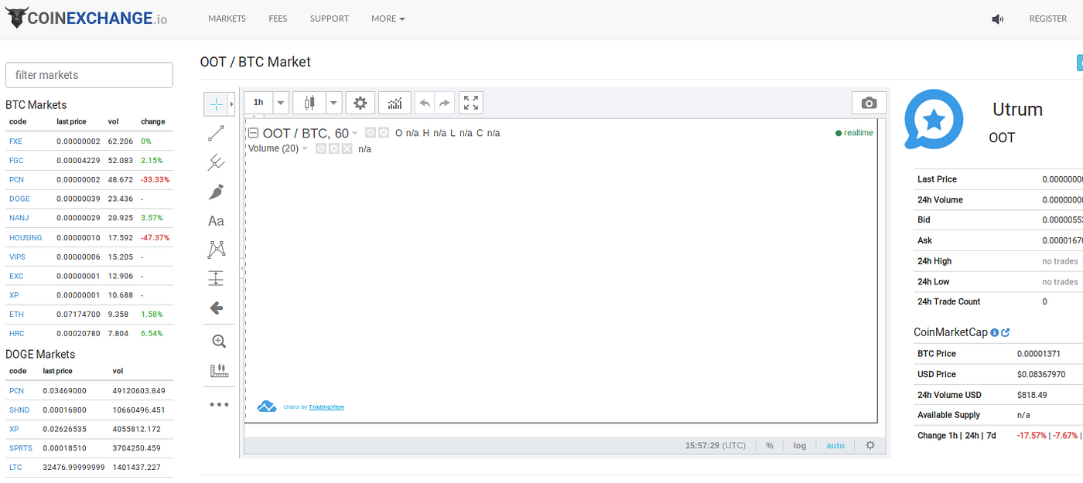Select the brush drawing tool
This screenshot has width=1083, height=483.
(217, 192)
